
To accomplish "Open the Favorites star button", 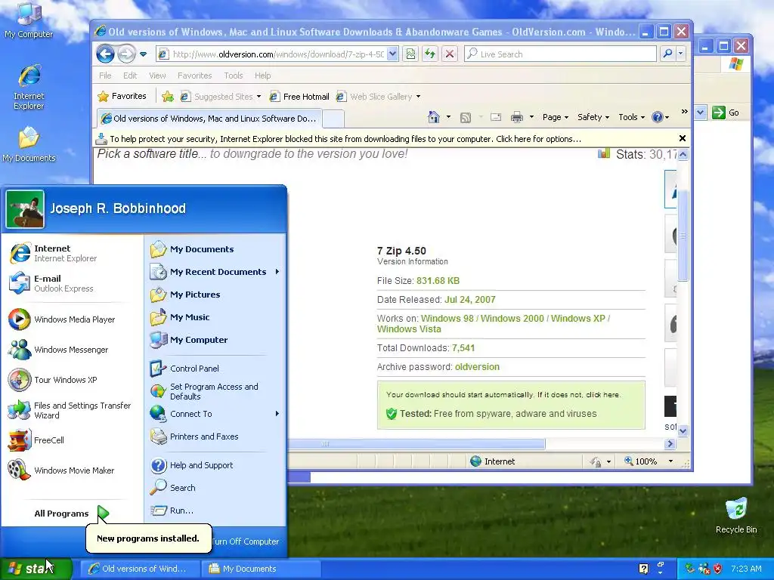I will pyautogui.click(x=122, y=96).
